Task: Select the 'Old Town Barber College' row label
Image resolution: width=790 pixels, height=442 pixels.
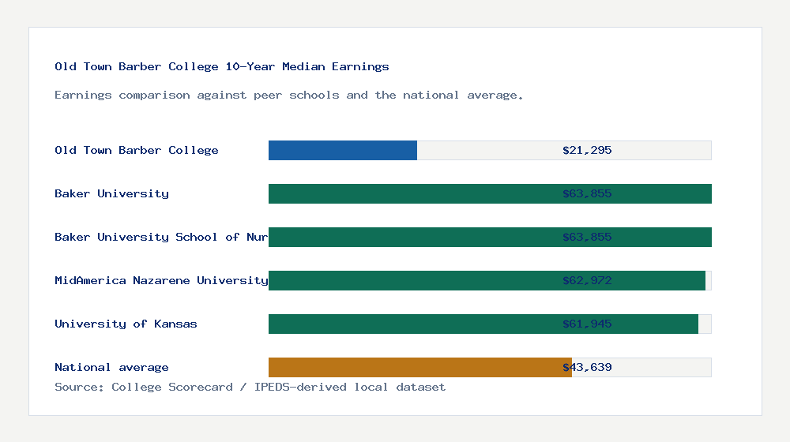Action: pyautogui.click(x=137, y=150)
